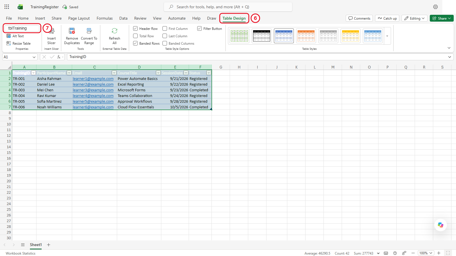456x256 pixels.
Task: Click the Catch up button
Action: click(x=387, y=18)
